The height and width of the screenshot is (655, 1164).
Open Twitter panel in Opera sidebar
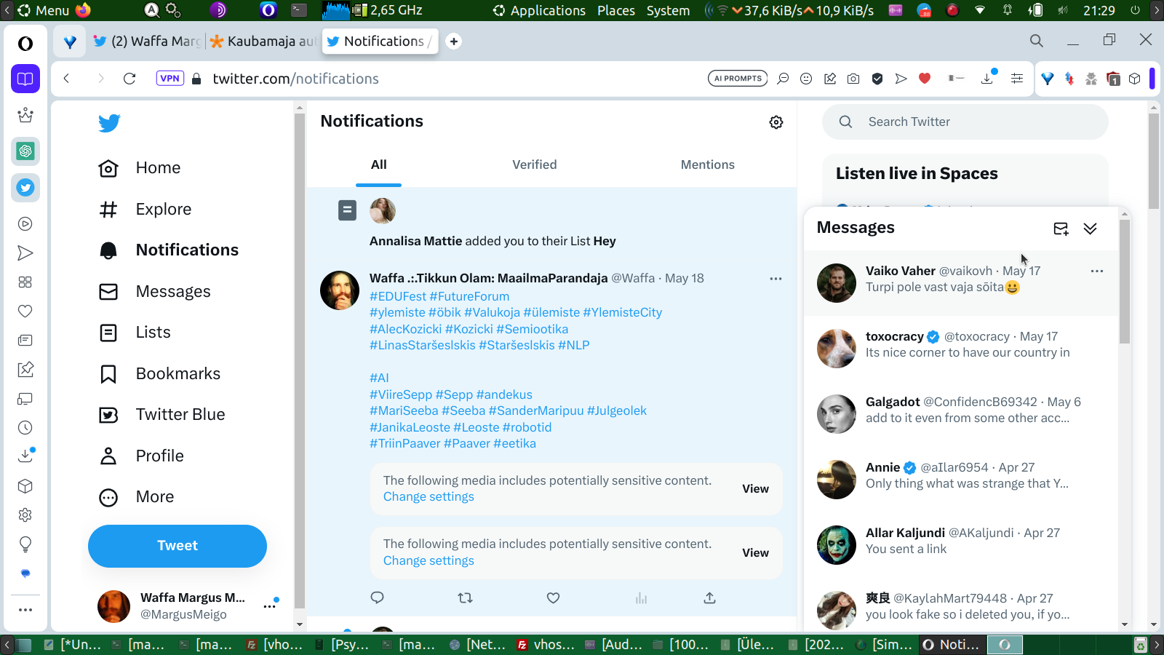click(x=25, y=188)
